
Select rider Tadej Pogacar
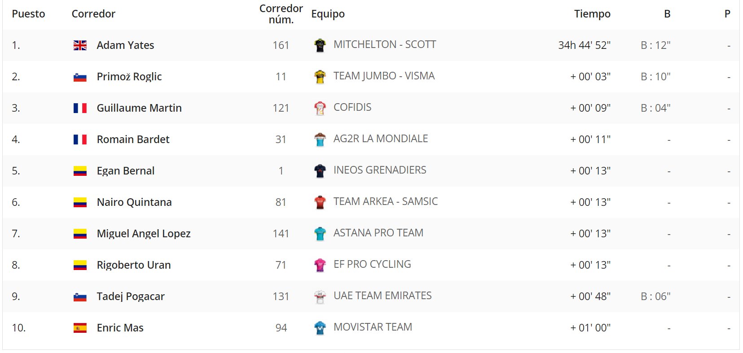pyautogui.click(x=131, y=296)
